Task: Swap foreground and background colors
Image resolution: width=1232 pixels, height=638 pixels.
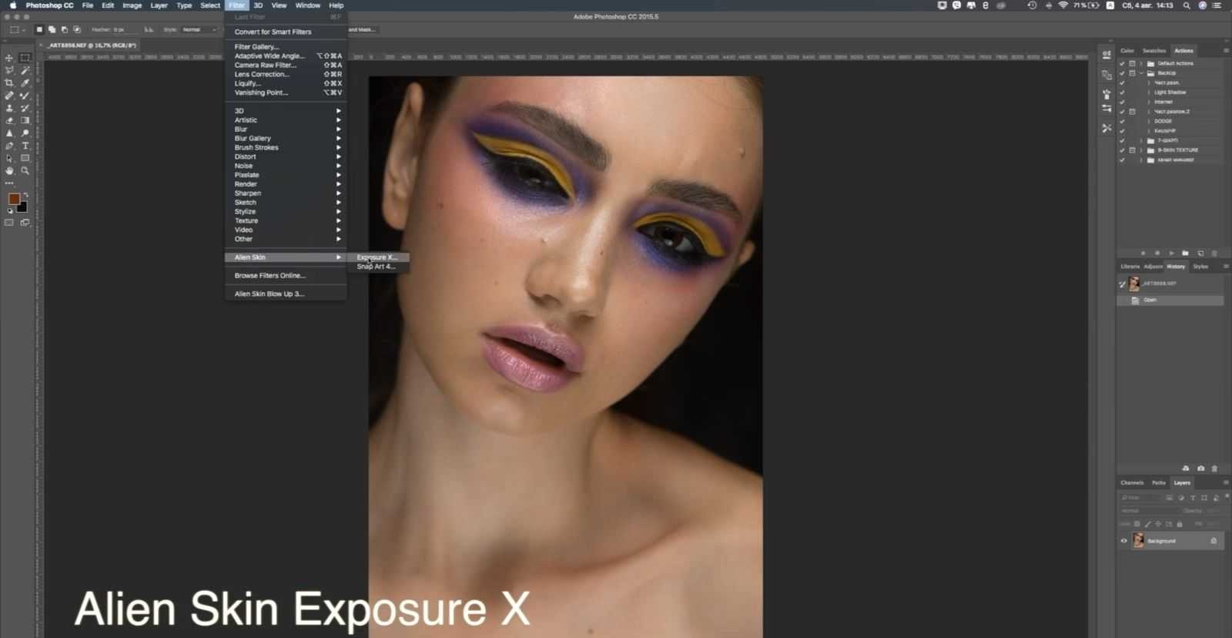Action: pyautogui.click(x=25, y=195)
